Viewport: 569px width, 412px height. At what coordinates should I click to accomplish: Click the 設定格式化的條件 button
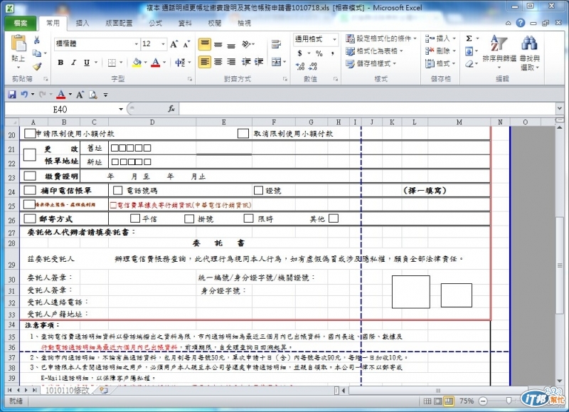tap(381, 38)
